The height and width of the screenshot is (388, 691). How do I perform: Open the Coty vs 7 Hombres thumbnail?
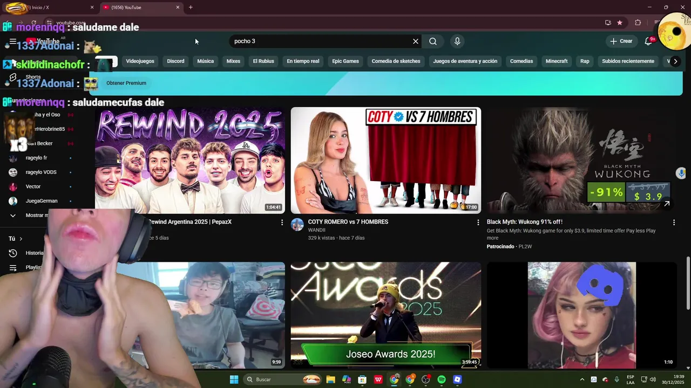pyautogui.click(x=386, y=160)
